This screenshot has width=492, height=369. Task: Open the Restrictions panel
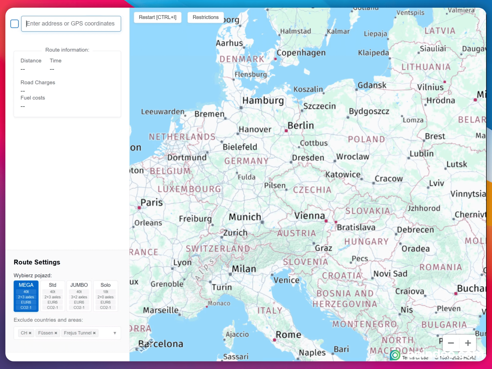click(206, 17)
